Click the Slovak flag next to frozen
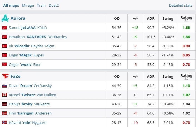This screenshot has height=127, width=196. 4,86
